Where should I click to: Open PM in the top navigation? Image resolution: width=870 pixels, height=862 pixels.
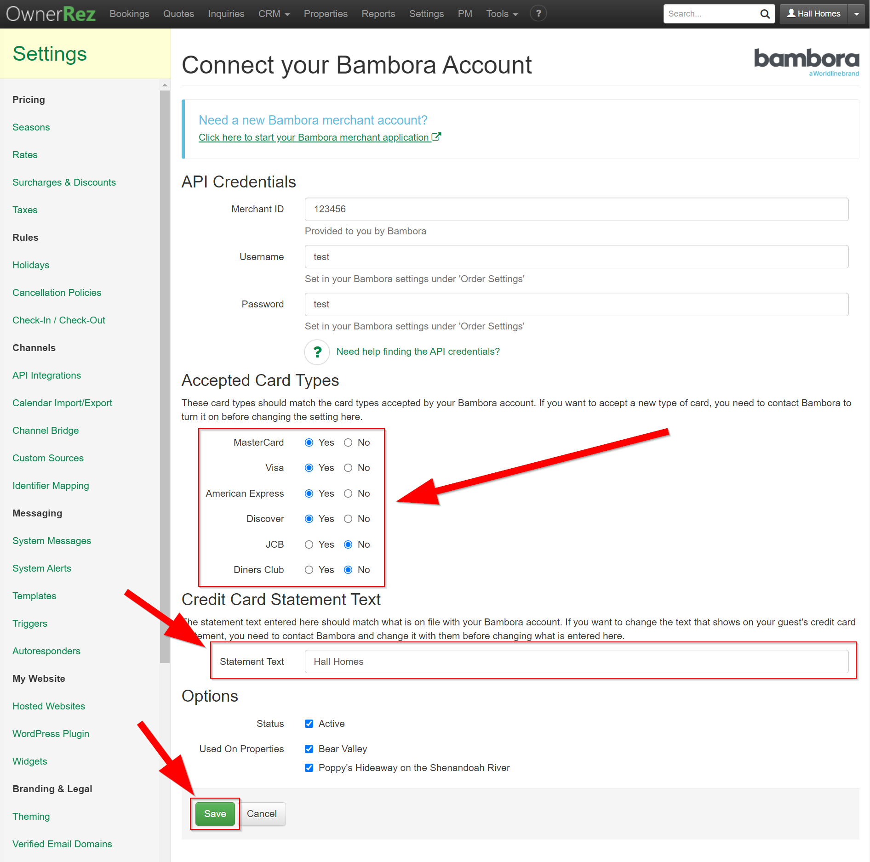(465, 14)
